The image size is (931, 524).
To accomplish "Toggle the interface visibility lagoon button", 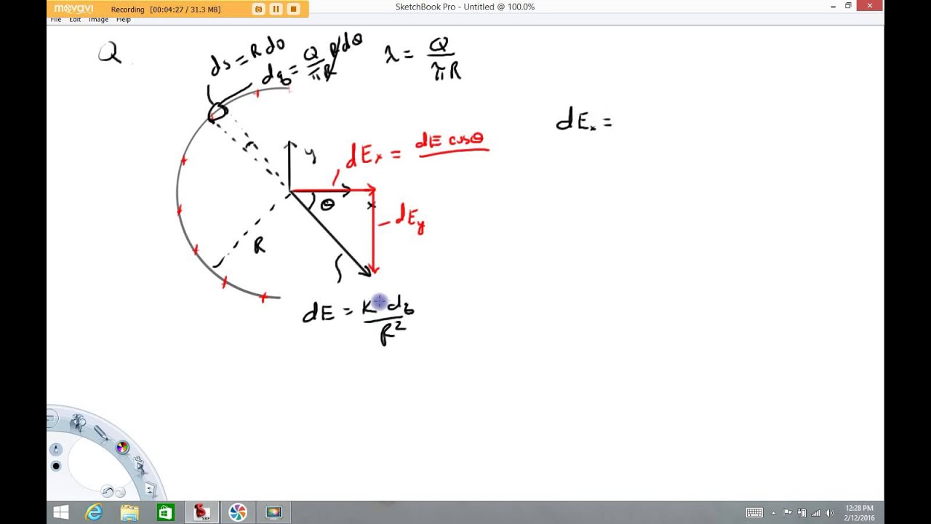I will coord(51,418).
